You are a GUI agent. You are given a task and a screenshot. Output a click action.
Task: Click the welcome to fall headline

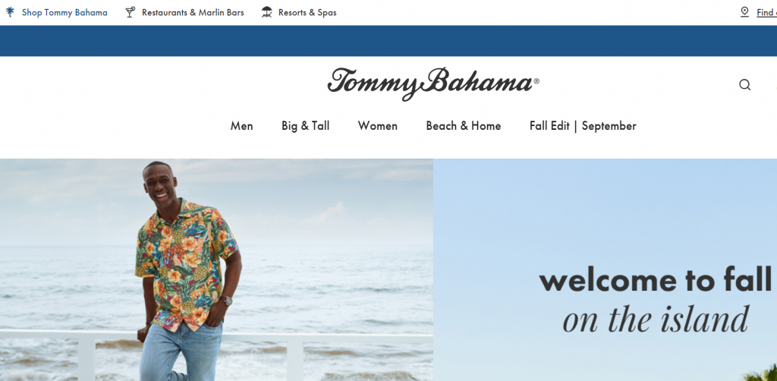pyautogui.click(x=655, y=280)
